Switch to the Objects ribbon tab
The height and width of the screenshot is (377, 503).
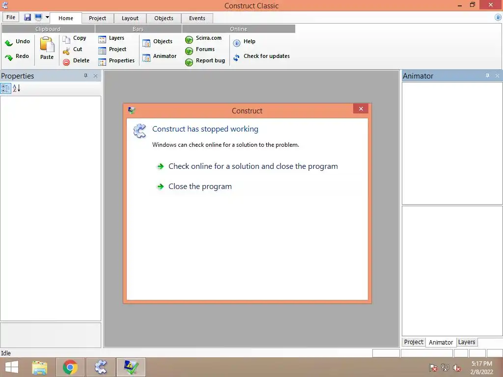164,18
